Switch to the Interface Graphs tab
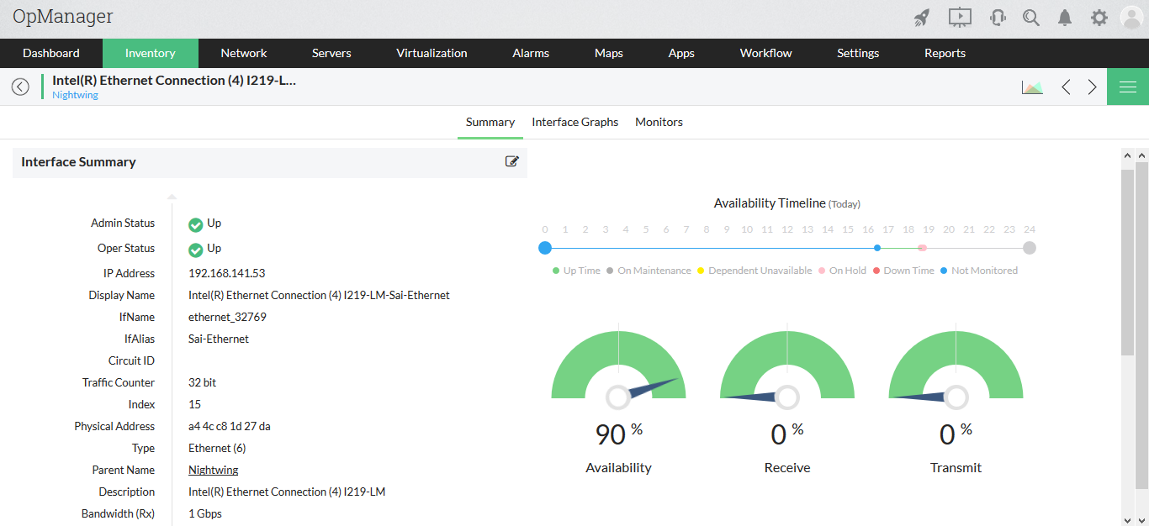 pyautogui.click(x=575, y=122)
